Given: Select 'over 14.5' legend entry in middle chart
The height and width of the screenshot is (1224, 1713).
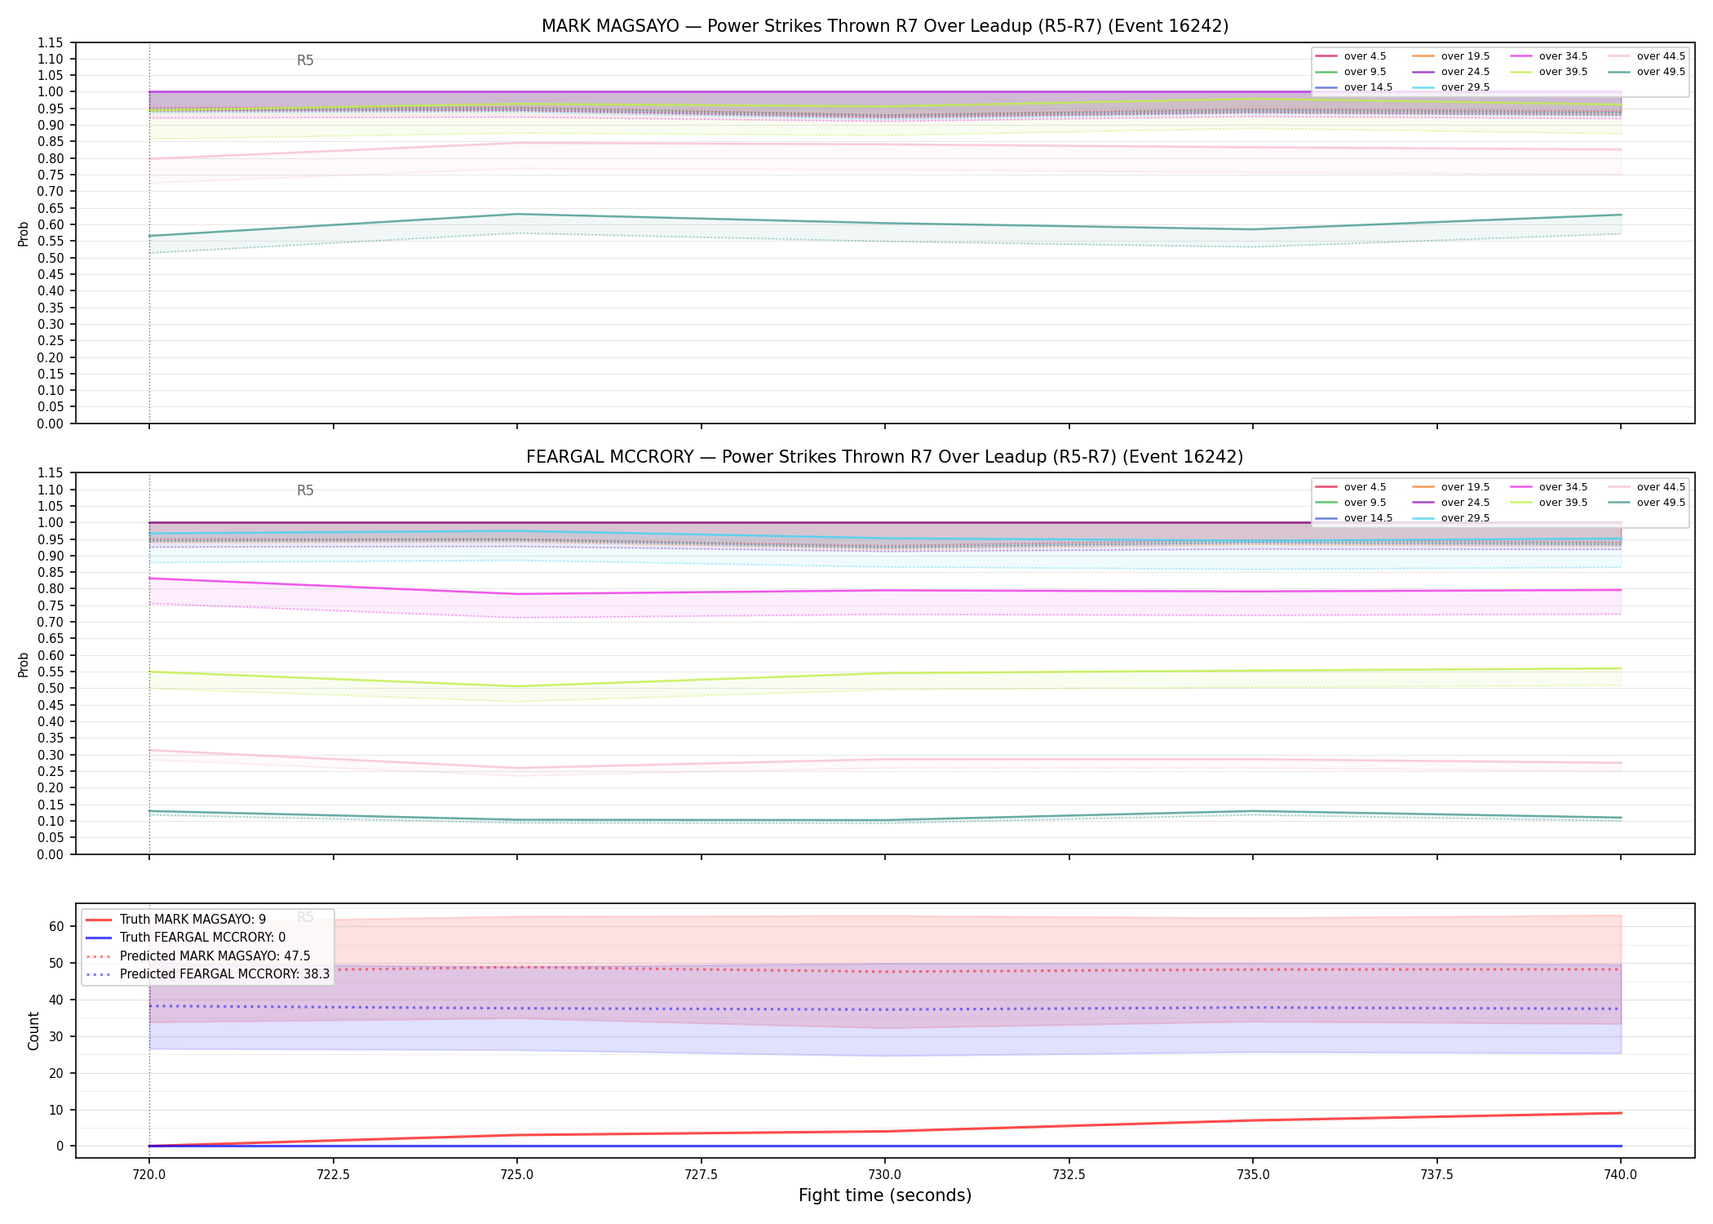Looking at the screenshot, I should coord(1354,518).
